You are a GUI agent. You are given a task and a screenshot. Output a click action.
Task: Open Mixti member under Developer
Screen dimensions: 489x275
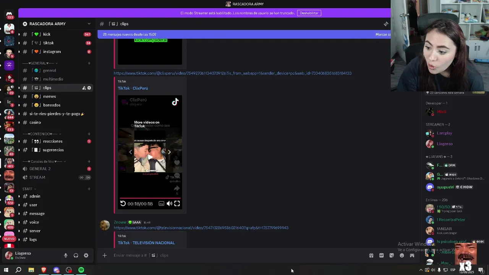point(442,112)
